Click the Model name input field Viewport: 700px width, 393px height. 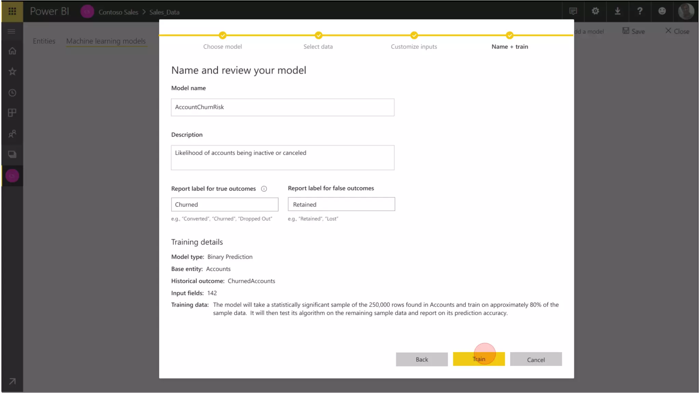282,107
